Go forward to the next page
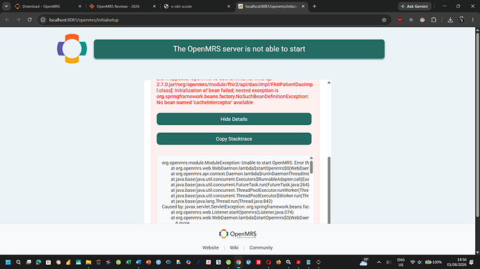The height and width of the screenshot is (269, 480). click(18, 19)
